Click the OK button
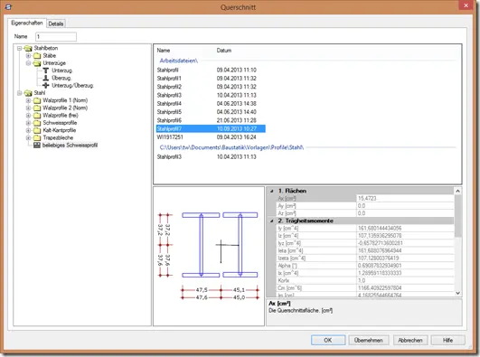This screenshot has height=357, width=480. pyautogui.click(x=328, y=340)
